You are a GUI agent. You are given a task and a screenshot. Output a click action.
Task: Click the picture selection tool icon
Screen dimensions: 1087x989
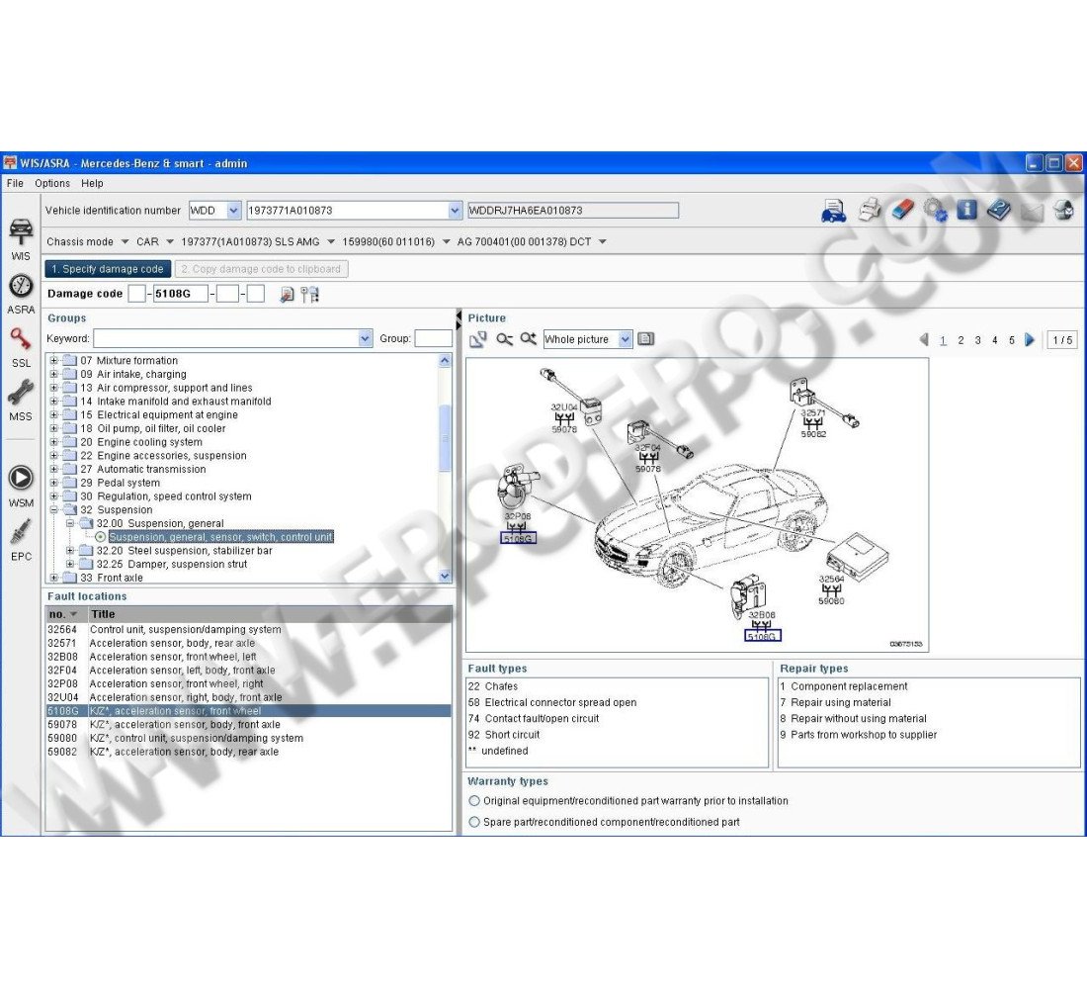pyautogui.click(x=478, y=339)
